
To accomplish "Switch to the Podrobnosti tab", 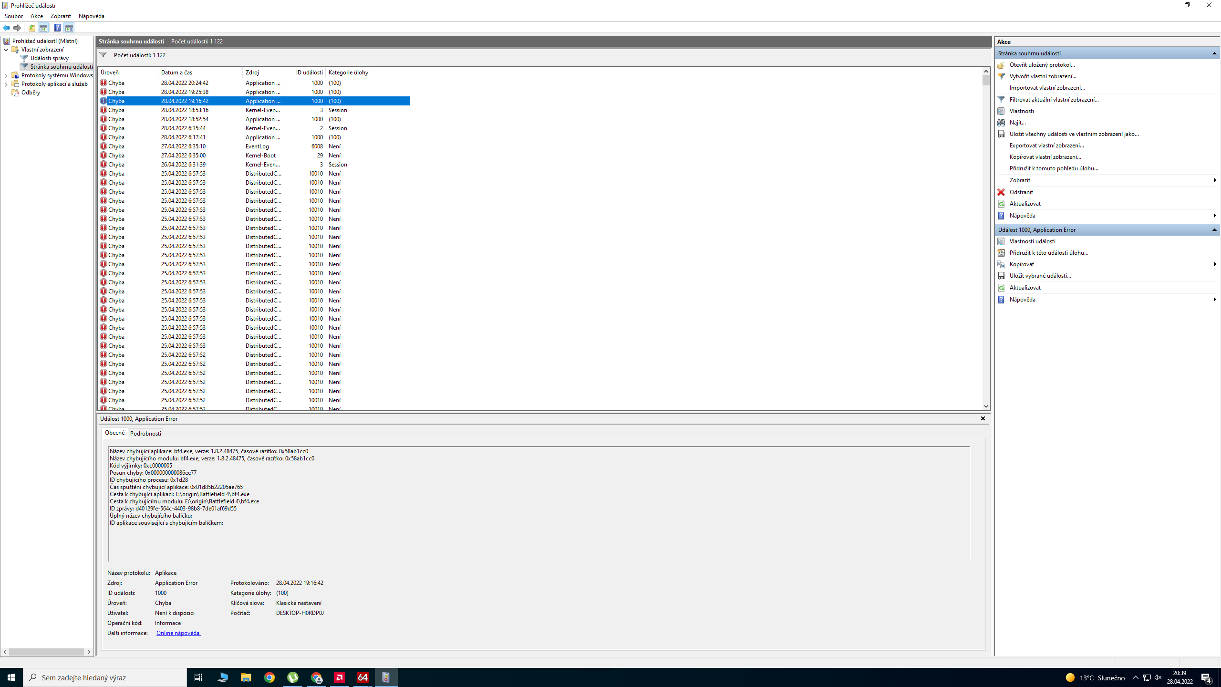I will pos(145,434).
